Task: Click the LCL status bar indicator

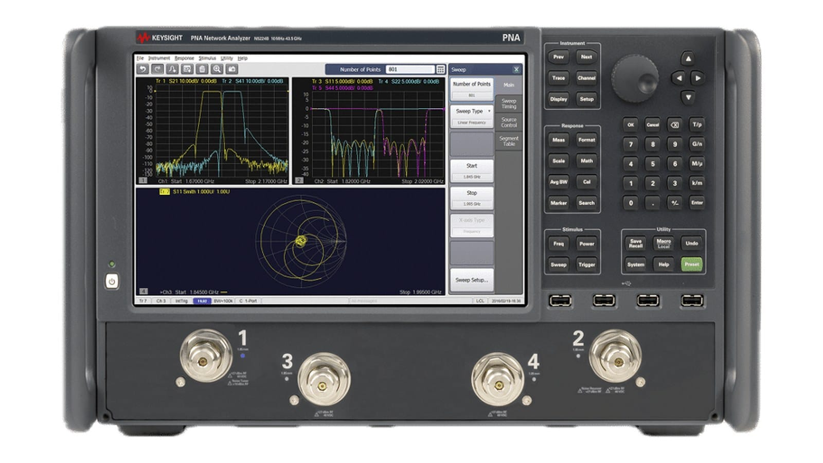Action: [480, 301]
